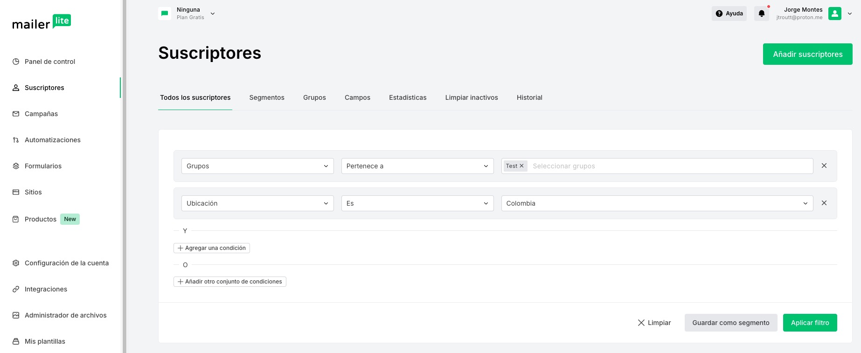Click the Integraciones link icon

[x=16, y=289]
